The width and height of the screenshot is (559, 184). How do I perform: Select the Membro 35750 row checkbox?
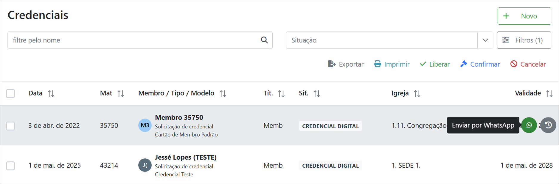[x=10, y=126]
